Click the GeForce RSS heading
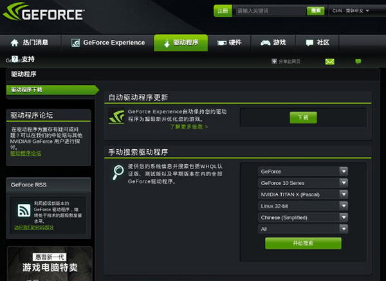Screen dimensions: 386x281 tap(28, 185)
